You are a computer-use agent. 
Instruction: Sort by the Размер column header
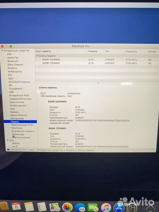[x=93, y=51]
